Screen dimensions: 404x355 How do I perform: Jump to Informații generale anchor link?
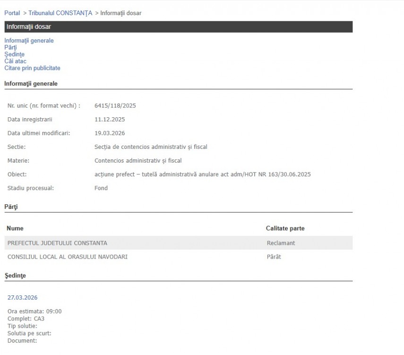(x=29, y=41)
